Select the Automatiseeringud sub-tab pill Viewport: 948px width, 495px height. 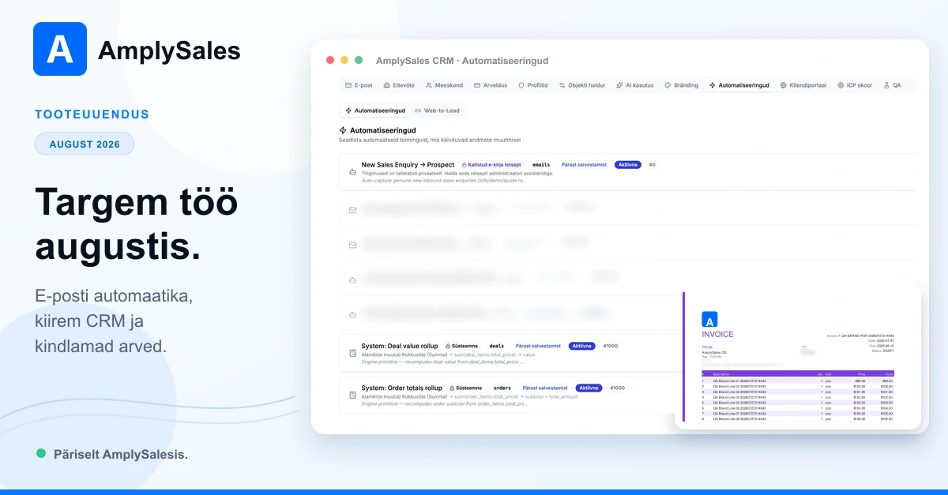tap(375, 111)
